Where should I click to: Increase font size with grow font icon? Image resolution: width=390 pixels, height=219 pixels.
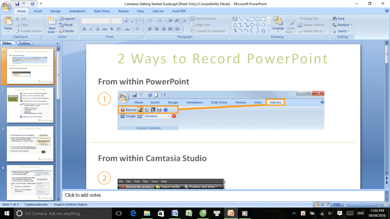tap(126, 21)
